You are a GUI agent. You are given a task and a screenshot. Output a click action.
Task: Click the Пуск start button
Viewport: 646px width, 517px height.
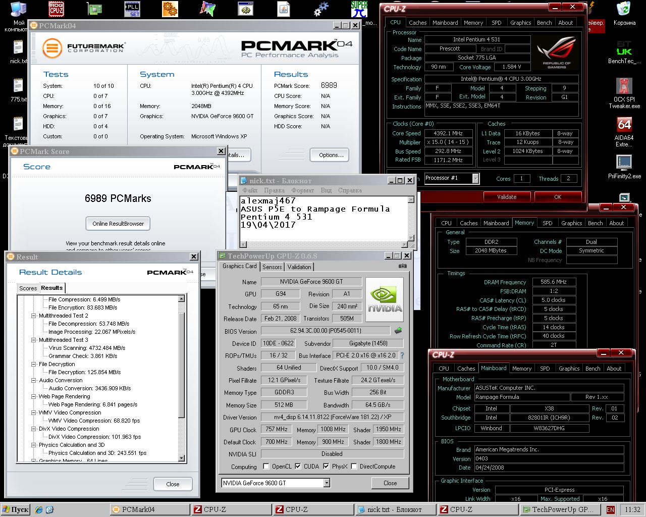click(16, 509)
